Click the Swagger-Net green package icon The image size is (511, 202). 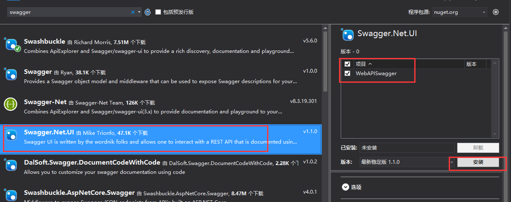click(x=11, y=104)
